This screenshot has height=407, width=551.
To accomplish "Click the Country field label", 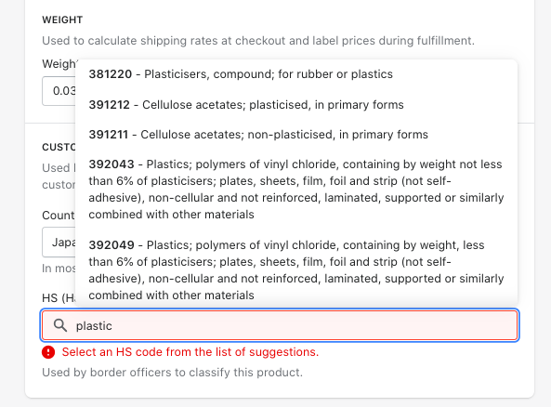I will [59, 215].
